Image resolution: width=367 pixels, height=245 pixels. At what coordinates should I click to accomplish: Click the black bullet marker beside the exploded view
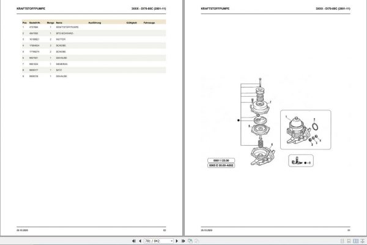(x=239, y=120)
